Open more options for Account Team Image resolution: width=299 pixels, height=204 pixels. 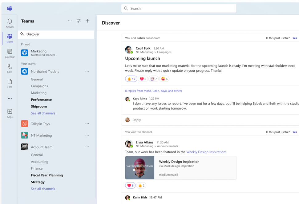[87, 147]
